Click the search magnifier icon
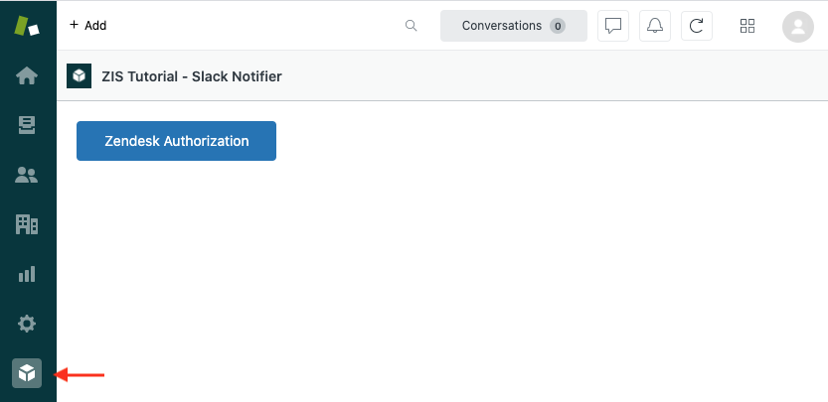The height and width of the screenshot is (402, 828). pos(411,26)
